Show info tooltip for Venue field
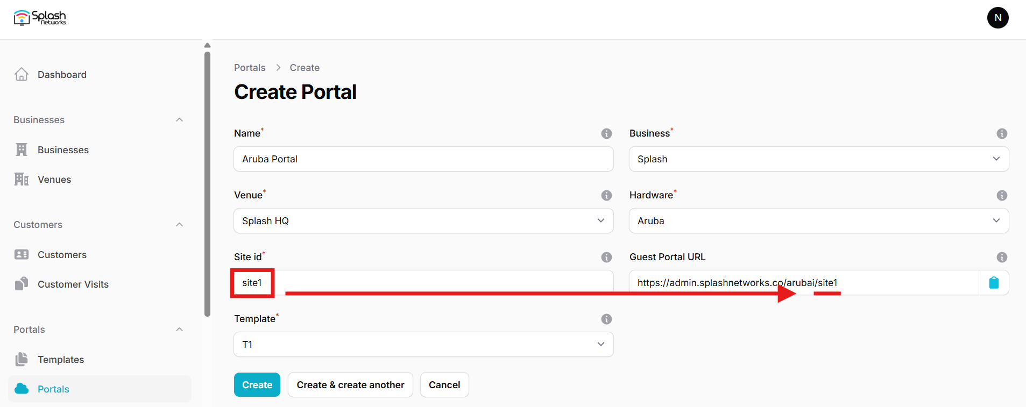 [x=606, y=195]
